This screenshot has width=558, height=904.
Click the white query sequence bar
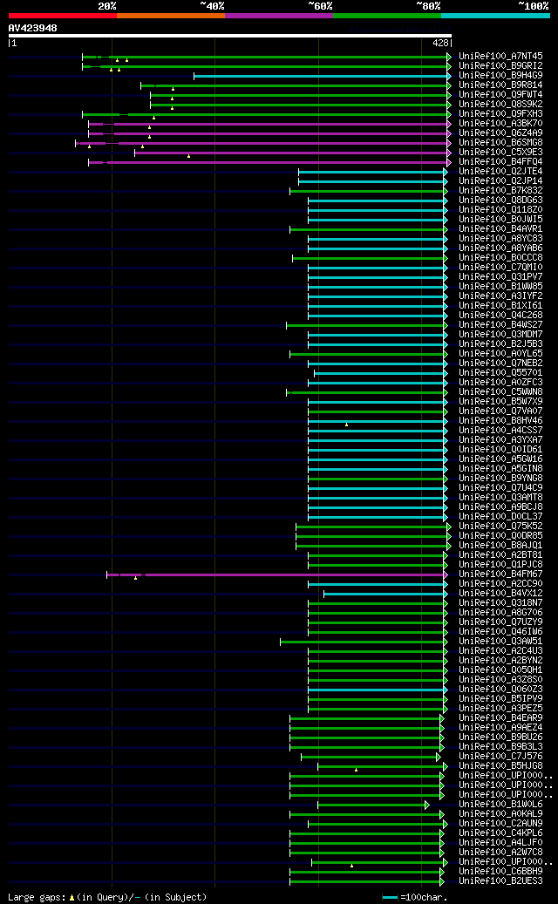pos(230,36)
